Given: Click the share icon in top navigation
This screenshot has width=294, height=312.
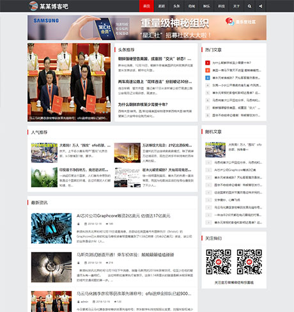Looking at the screenshot, I should click(x=261, y=6).
